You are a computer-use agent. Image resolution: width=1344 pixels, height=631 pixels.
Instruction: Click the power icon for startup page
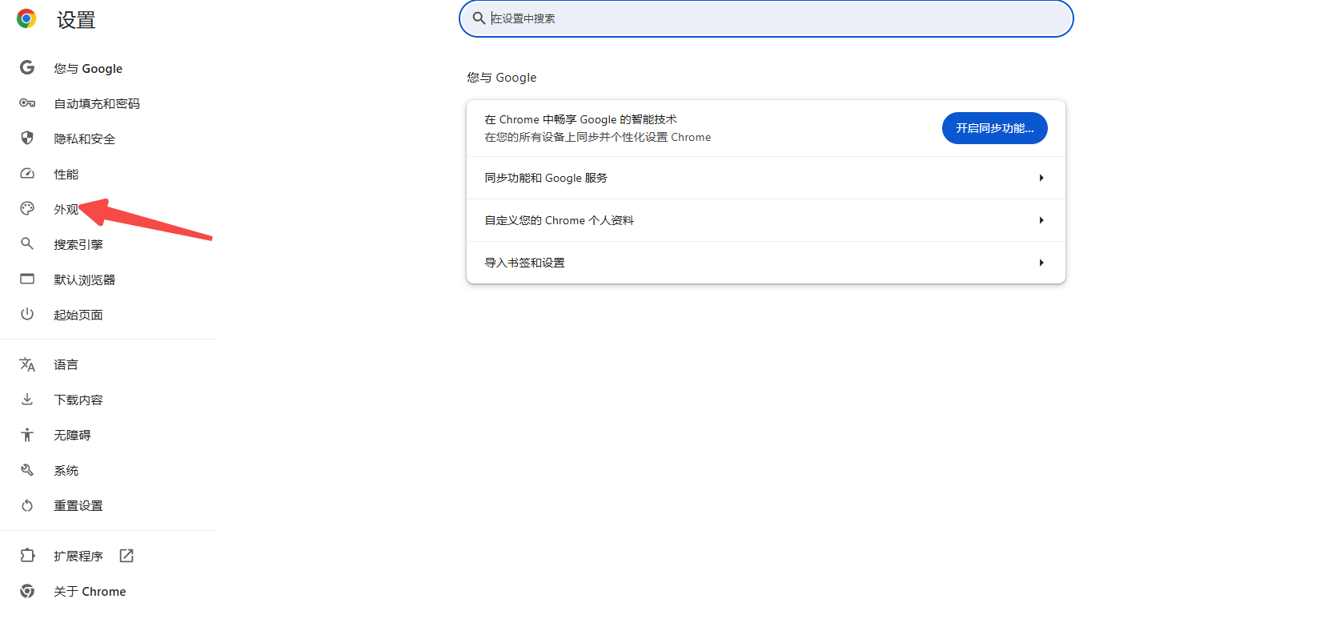[27, 314]
